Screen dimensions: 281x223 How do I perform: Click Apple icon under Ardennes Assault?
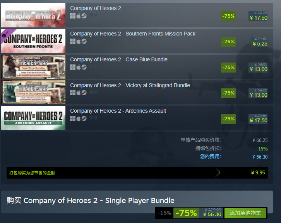pos(79,118)
